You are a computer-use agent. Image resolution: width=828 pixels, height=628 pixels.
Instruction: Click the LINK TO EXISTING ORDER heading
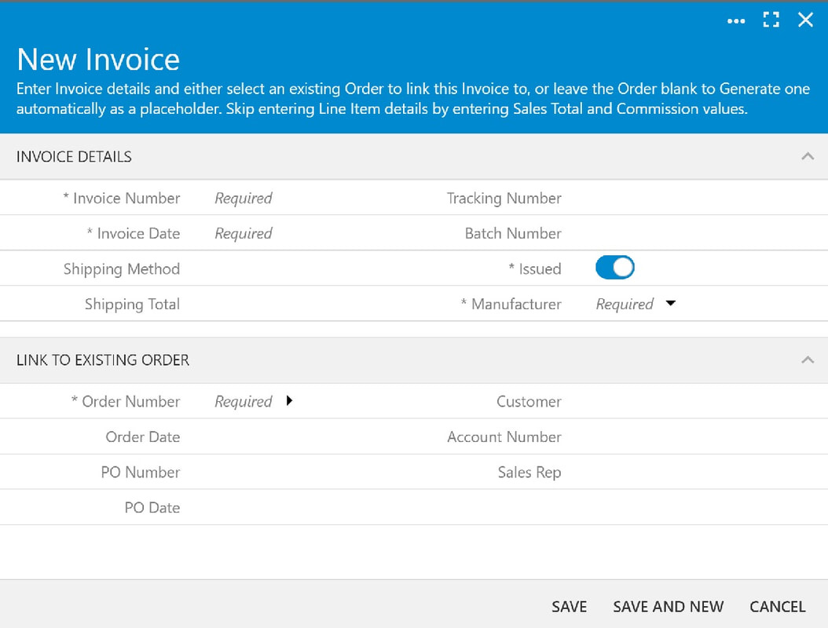102,360
